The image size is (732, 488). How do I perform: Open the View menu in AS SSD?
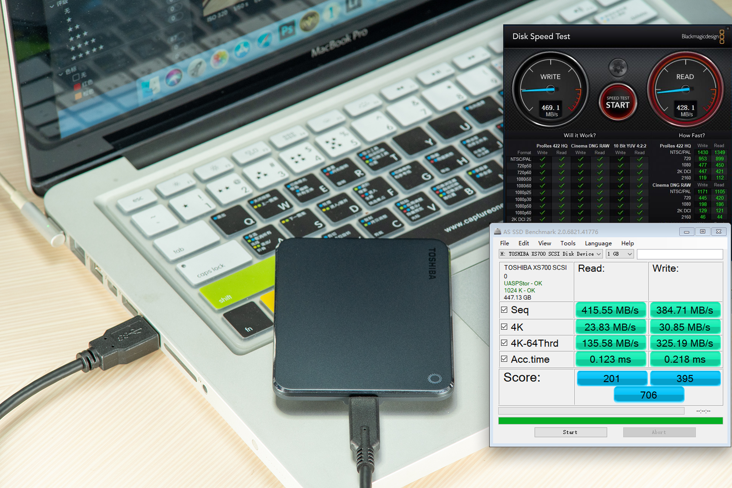tap(544, 243)
